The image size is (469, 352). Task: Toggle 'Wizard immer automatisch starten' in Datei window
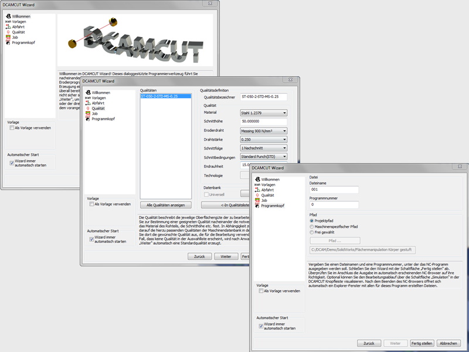coord(261,326)
